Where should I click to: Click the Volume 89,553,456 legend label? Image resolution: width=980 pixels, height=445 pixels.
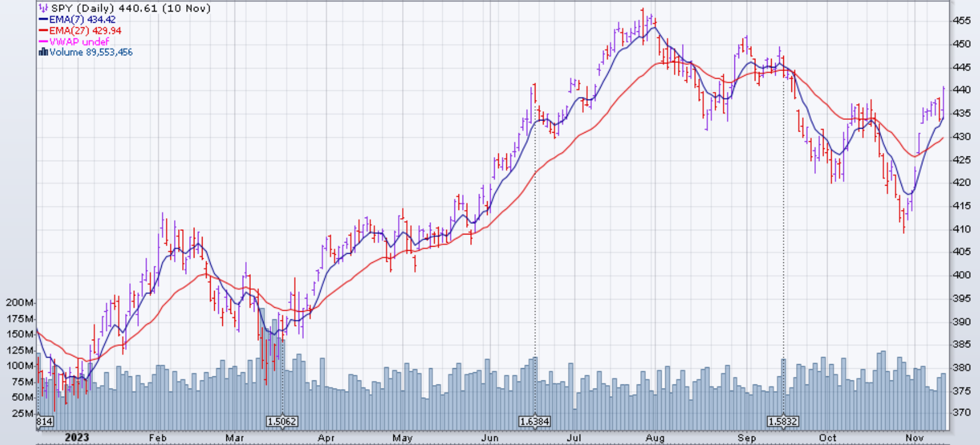(91, 52)
